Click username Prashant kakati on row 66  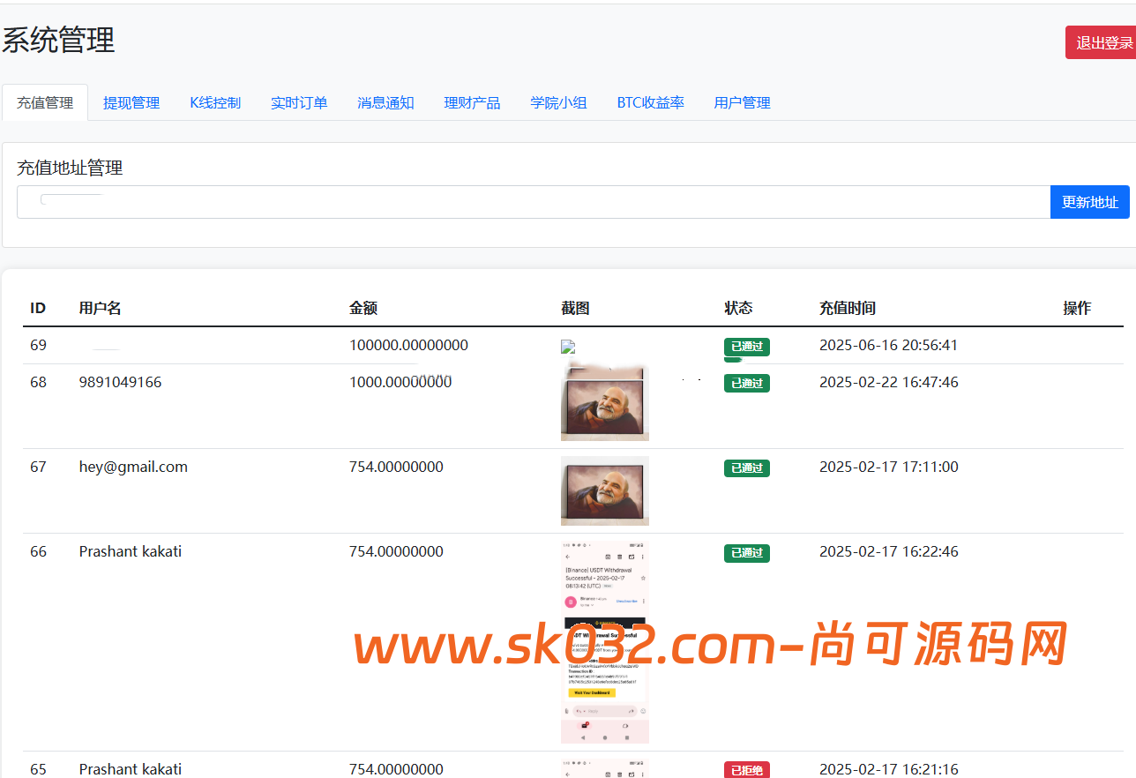(130, 551)
